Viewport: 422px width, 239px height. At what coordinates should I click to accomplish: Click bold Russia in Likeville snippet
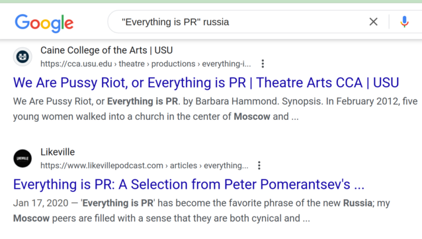[x=357, y=203]
